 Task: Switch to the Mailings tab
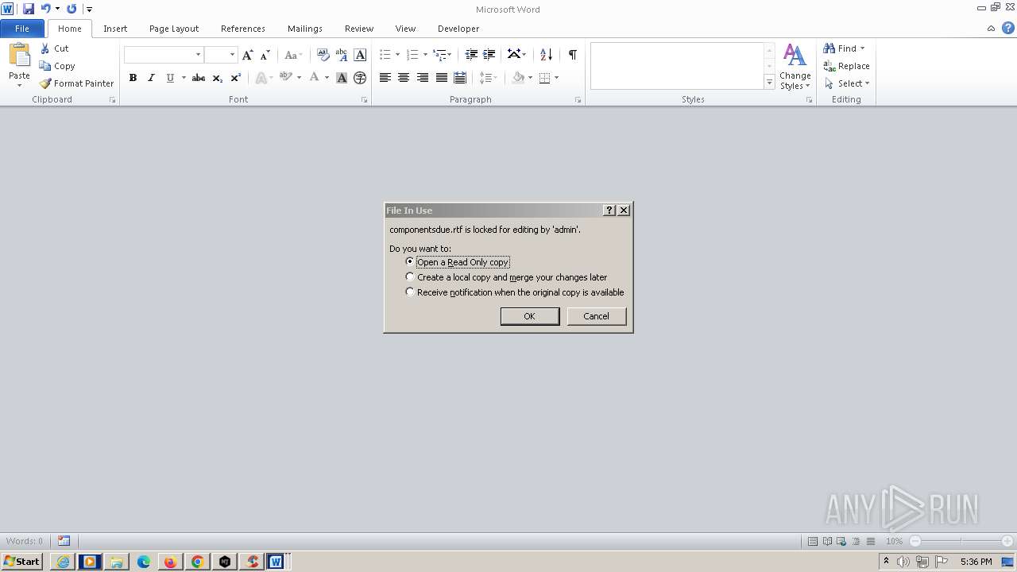click(x=305, y=29)
